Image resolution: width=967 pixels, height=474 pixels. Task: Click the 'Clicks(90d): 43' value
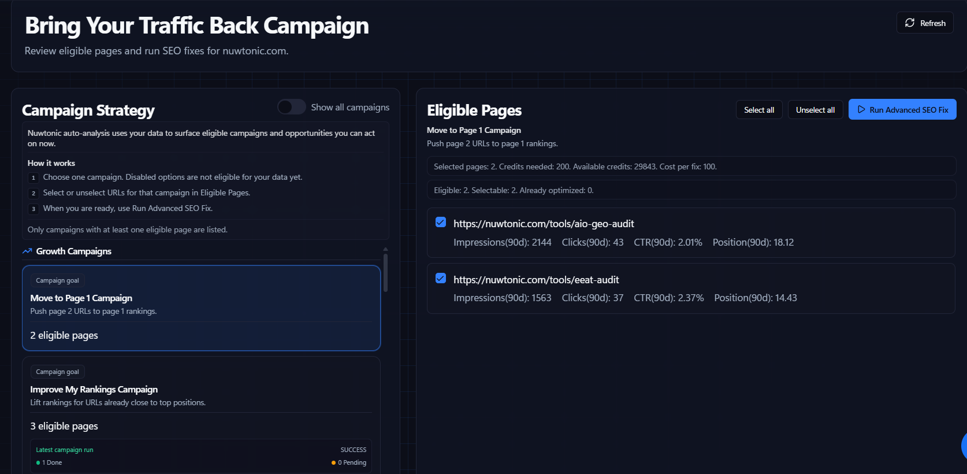tap(593, 242)
